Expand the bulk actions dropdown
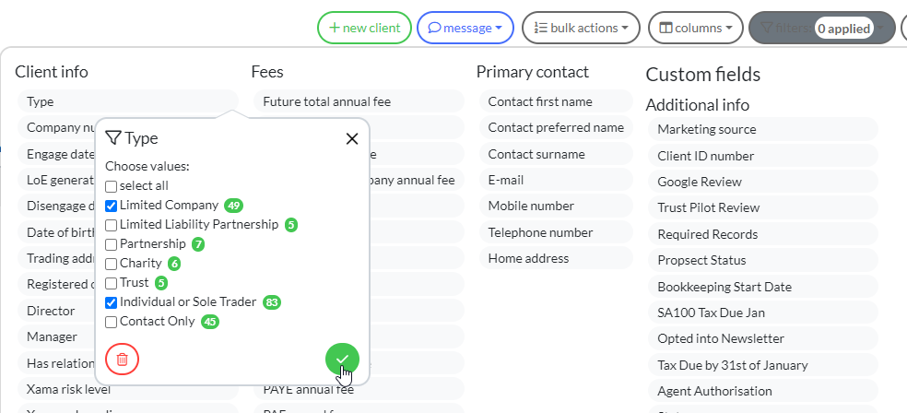 (625, 28)
